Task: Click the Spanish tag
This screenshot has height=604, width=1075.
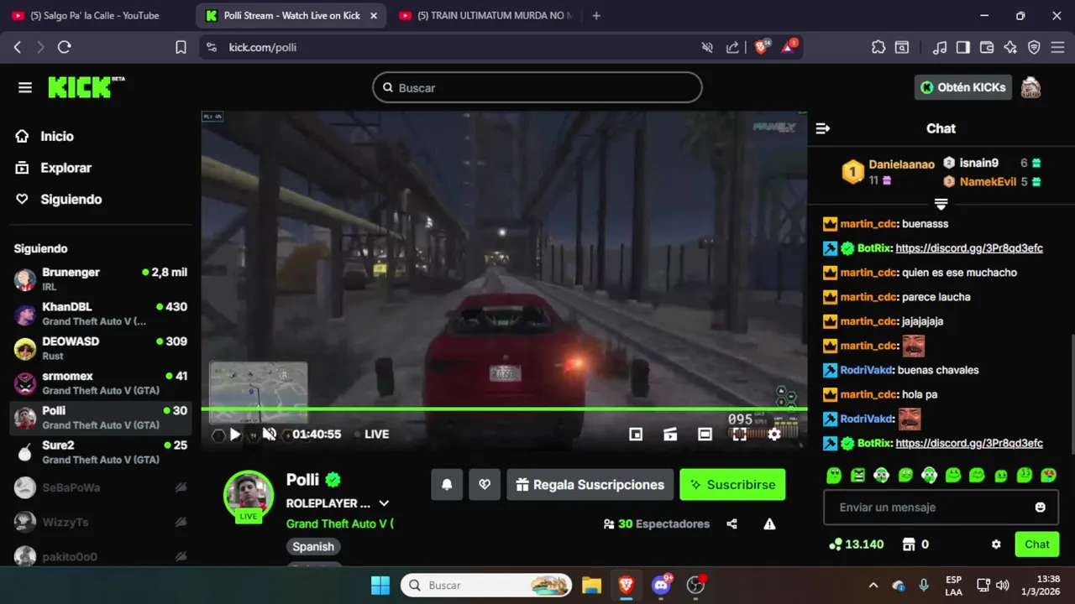Action: coord(313,546)
